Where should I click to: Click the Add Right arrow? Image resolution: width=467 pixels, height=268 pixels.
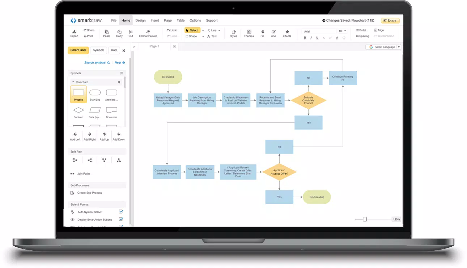(x=90, y=134)
